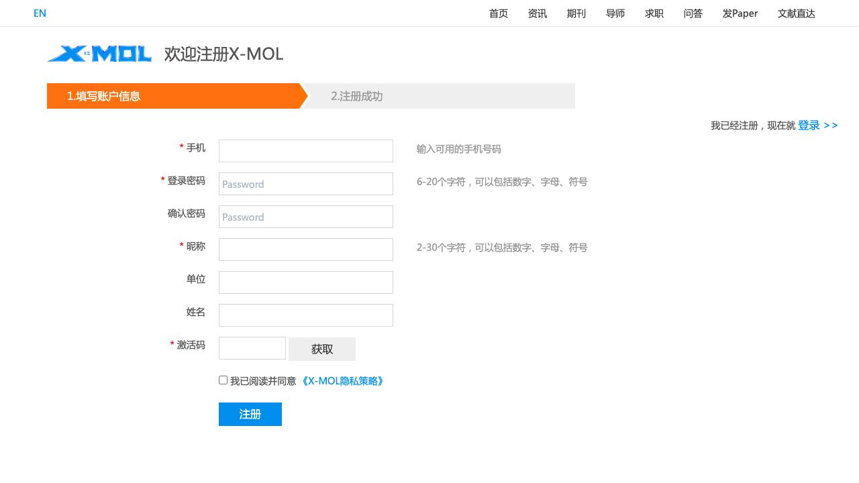Click the 激活码 code input box

tap(252, 348)
